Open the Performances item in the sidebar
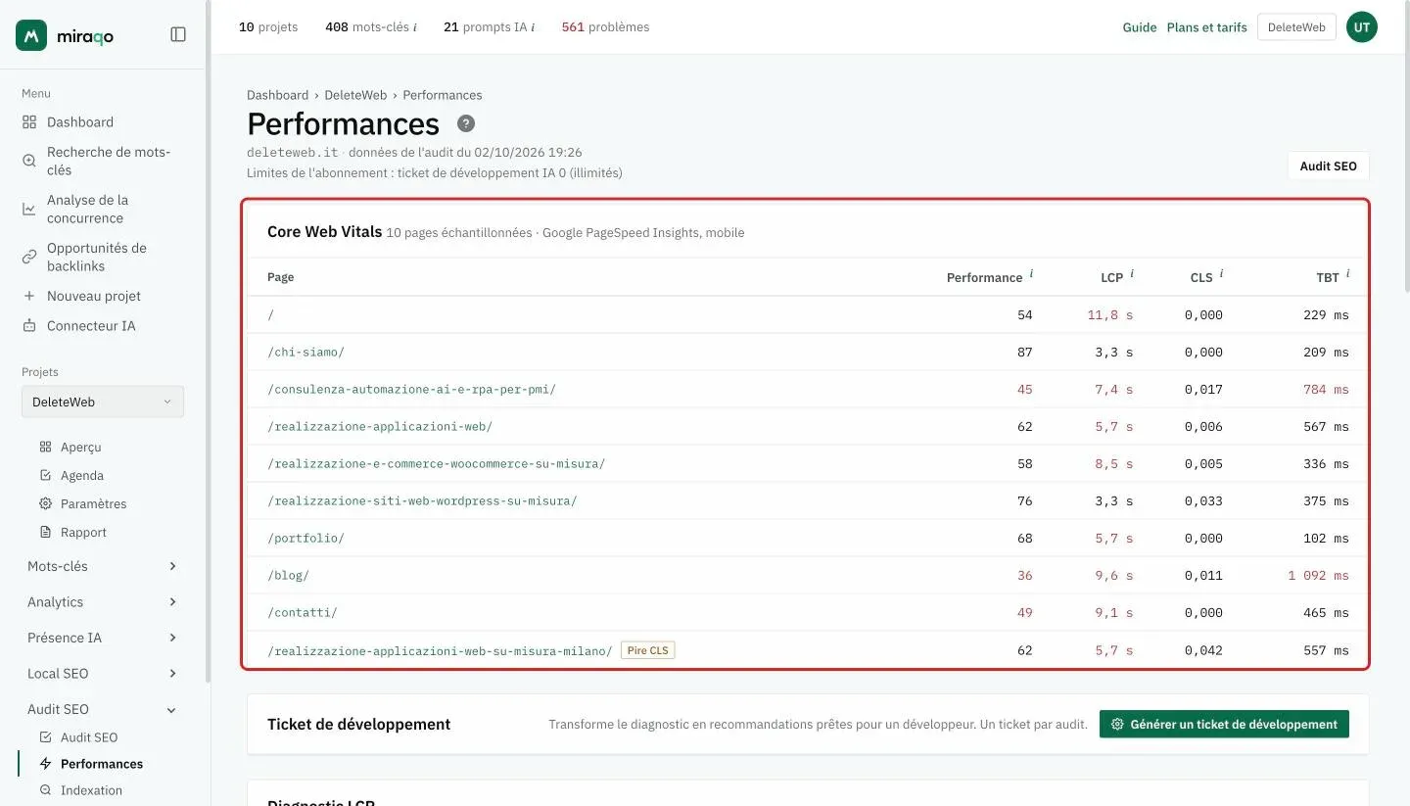Screen dimensions: 1410x806 click(102, 764)
